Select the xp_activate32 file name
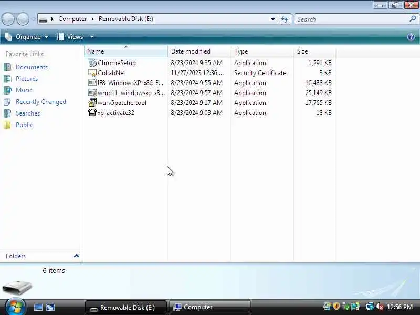The image size is (420, 315). point(115,113)
